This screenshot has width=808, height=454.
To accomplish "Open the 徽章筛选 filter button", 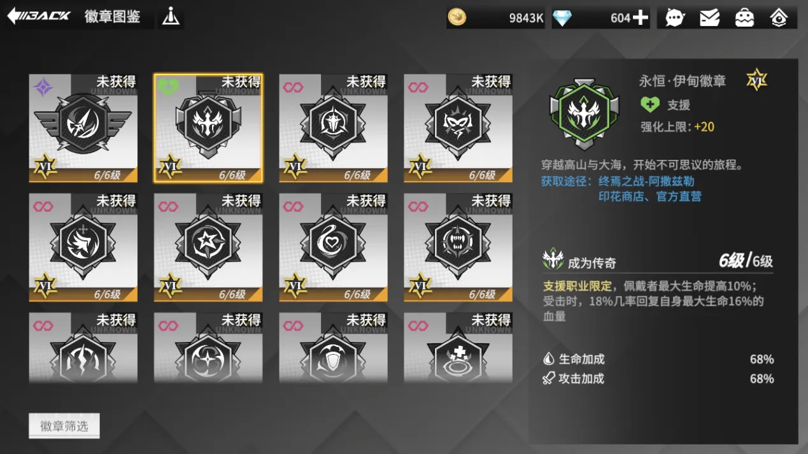I will (64, 426).
